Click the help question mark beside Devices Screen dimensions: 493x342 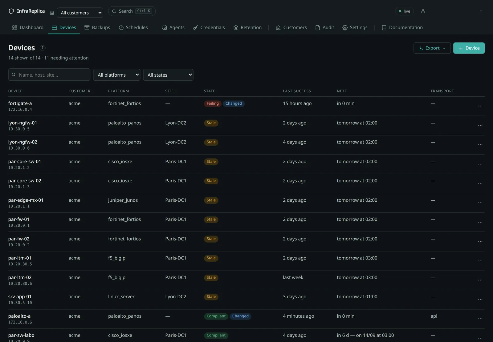tap(43, 48)
